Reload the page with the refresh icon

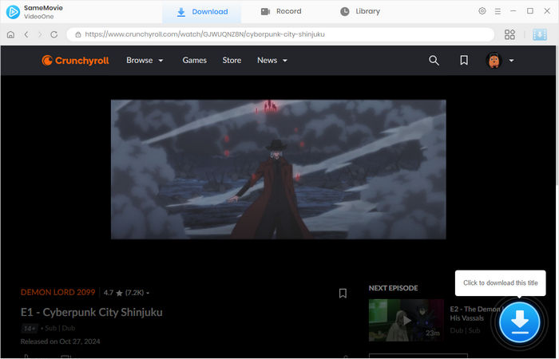pos(54,34)
